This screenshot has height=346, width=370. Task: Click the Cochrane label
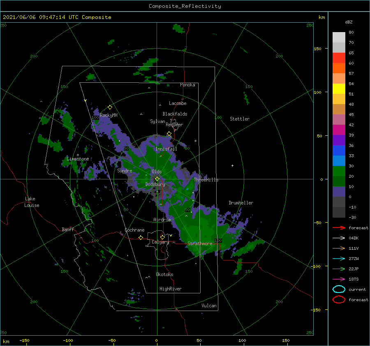tap(134, 230)
